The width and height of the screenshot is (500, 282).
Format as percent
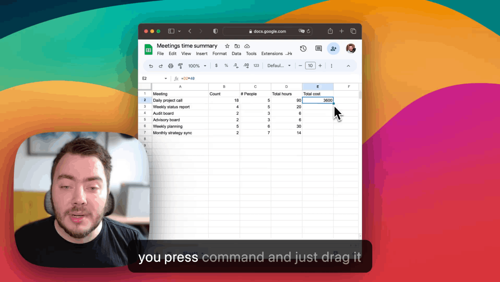pos(226,66)
